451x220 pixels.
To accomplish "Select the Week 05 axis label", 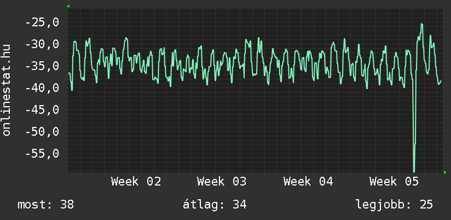I will point(394,182).
